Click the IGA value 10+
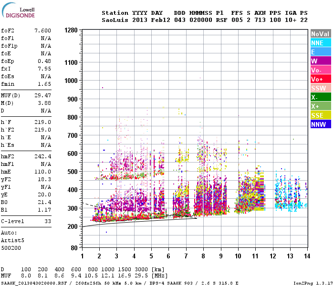Image resolution: width=334 pixels, height=286 pixels. [x=291, y=20]
